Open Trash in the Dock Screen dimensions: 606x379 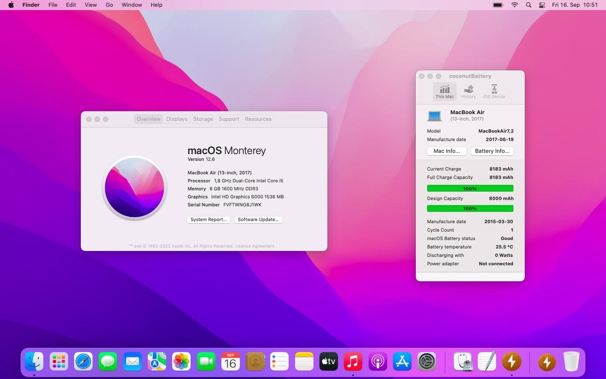pos(572,361)
